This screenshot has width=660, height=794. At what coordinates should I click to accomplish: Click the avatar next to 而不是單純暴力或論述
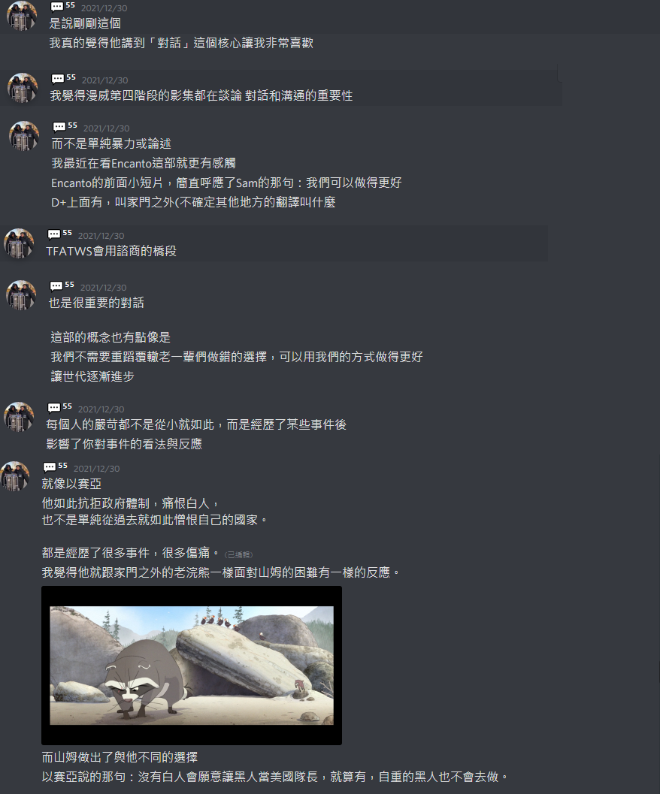[x=24, y=136]
